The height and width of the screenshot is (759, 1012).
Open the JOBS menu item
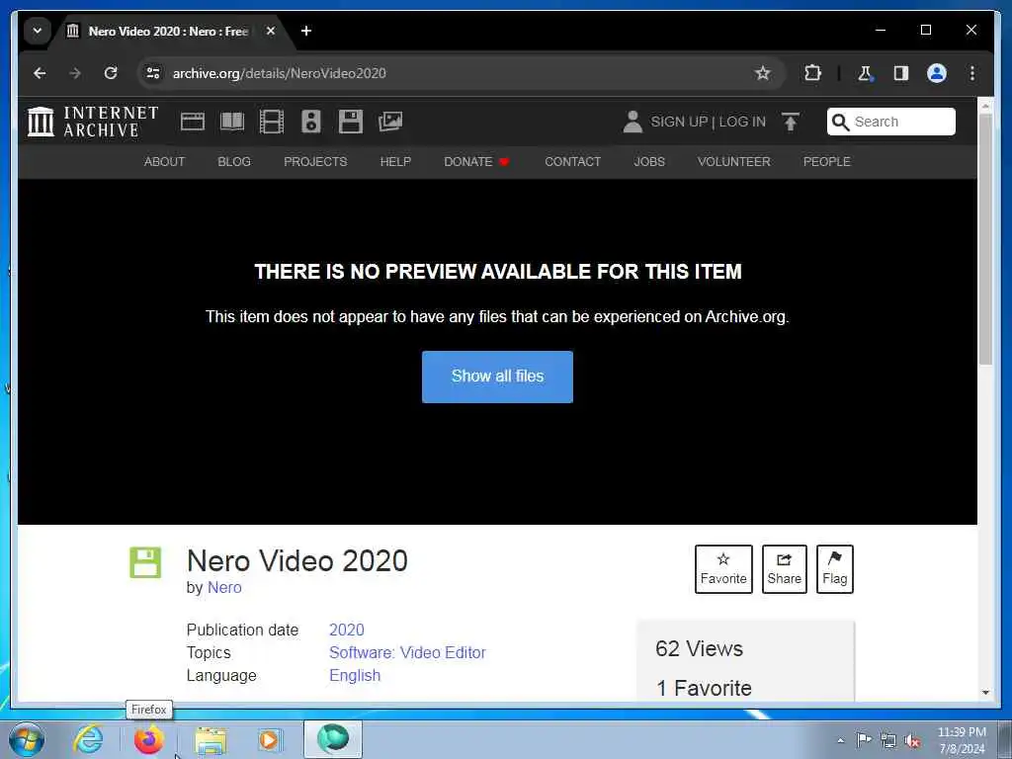pyautogui.click(x=649, y=161)
